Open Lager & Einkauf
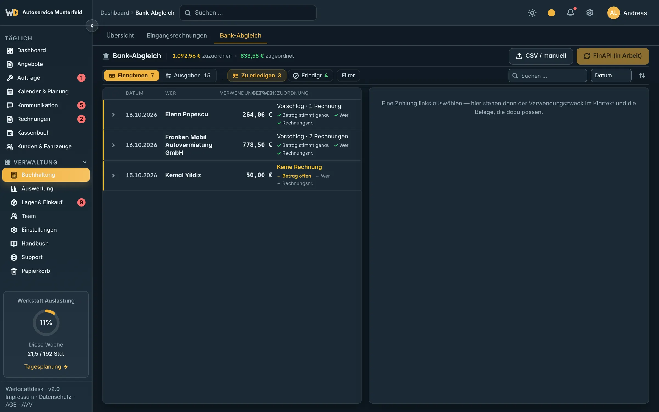Image resolution: width=659 pixels, height=412 pixels. pyautogui.click(x=46, y=202)
